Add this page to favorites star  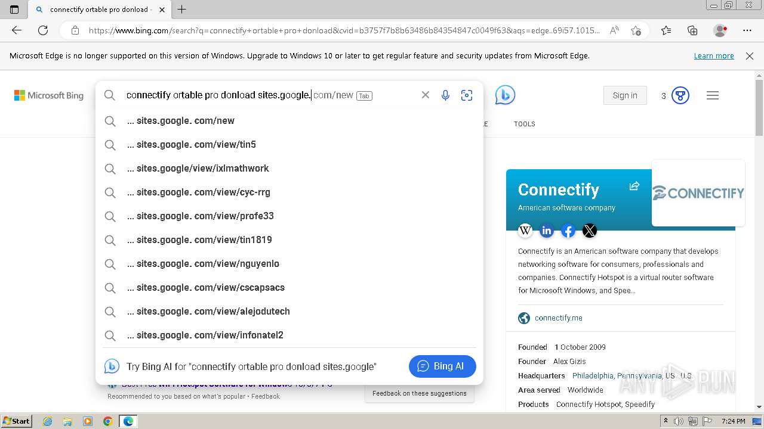click(636, 30)
